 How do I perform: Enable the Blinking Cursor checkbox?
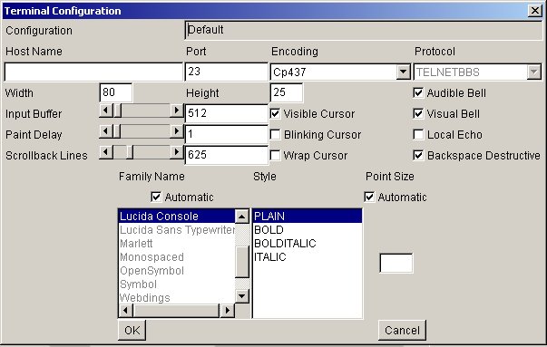(275, 134)
